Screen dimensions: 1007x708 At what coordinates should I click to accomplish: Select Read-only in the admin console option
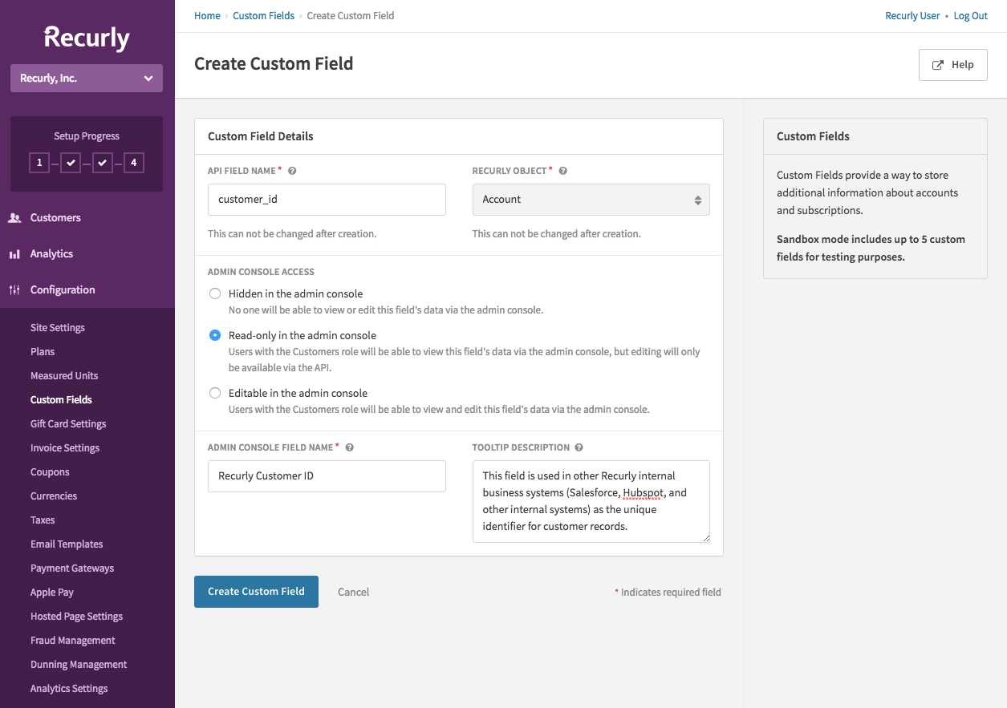point(214,334)
